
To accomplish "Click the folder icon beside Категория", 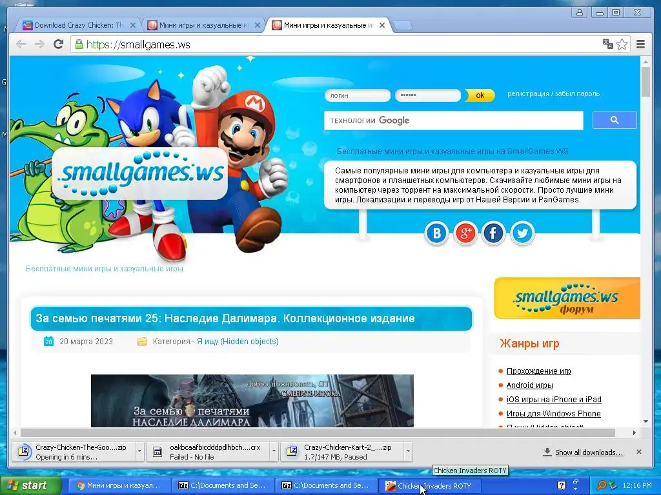I will [143, 342].
